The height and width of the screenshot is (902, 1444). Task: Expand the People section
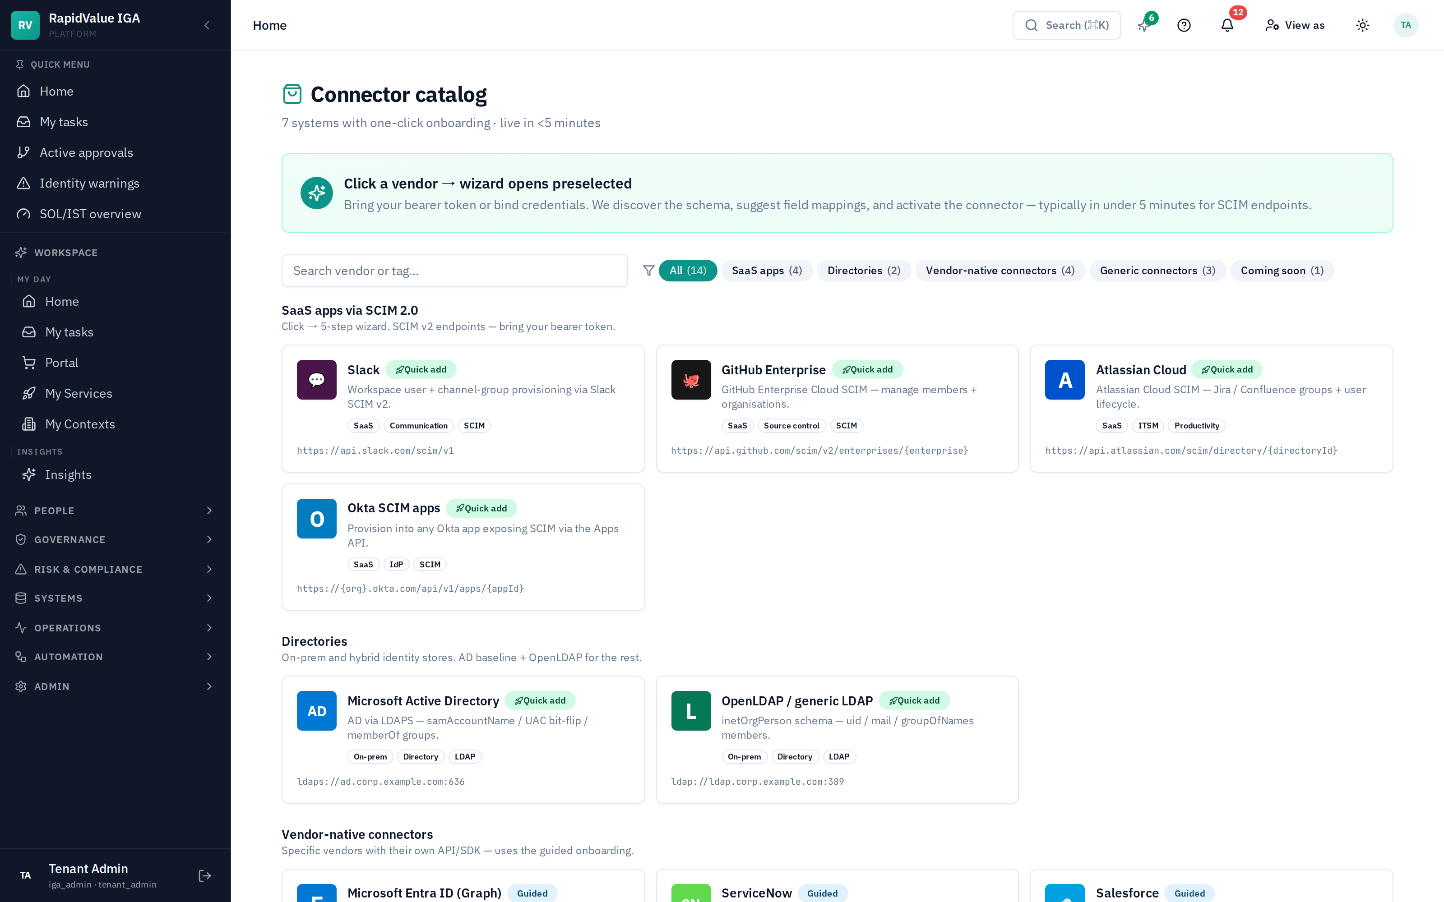point(115,511)
